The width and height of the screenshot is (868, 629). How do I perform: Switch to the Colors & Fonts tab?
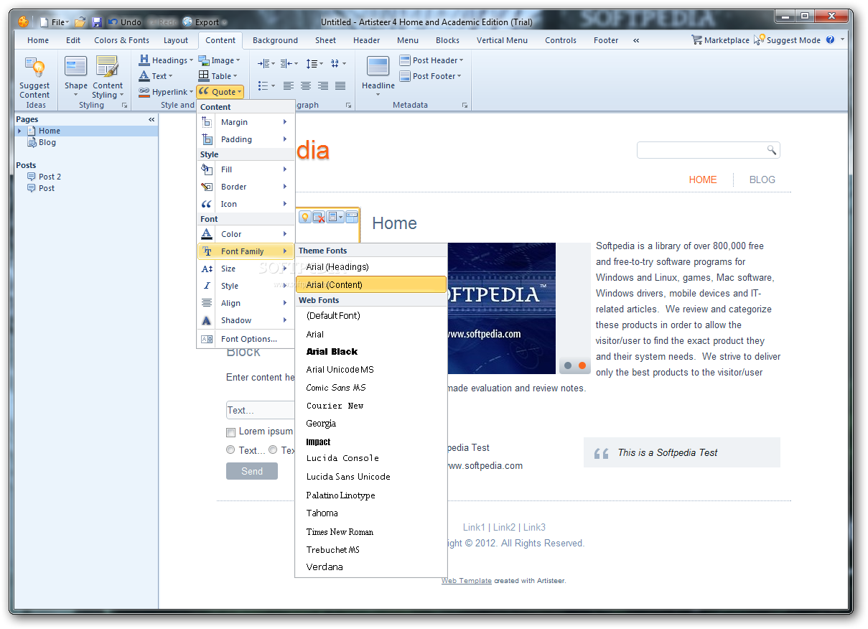(122, 40)
